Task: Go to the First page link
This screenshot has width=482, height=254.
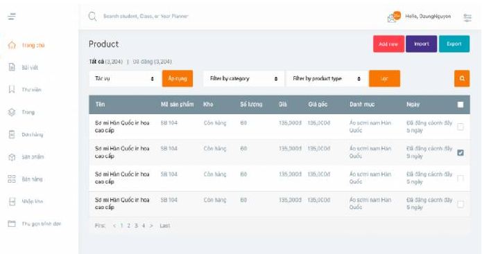Action: point(100,226)
